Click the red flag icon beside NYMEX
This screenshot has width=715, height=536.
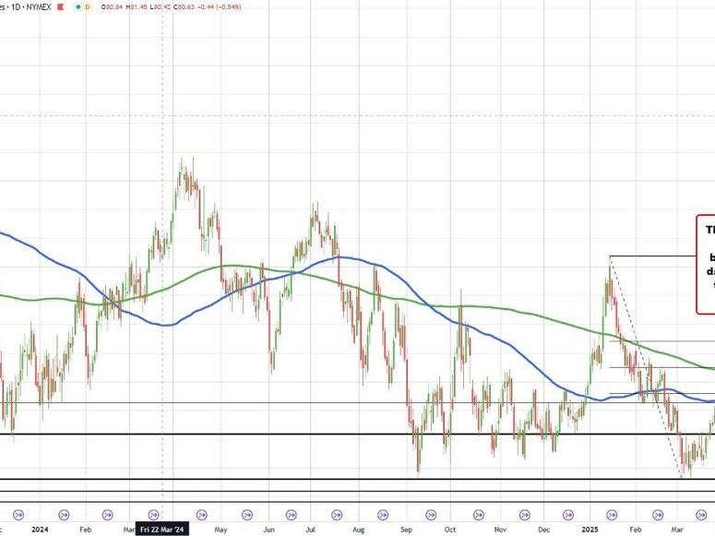(x=61, y=7)
